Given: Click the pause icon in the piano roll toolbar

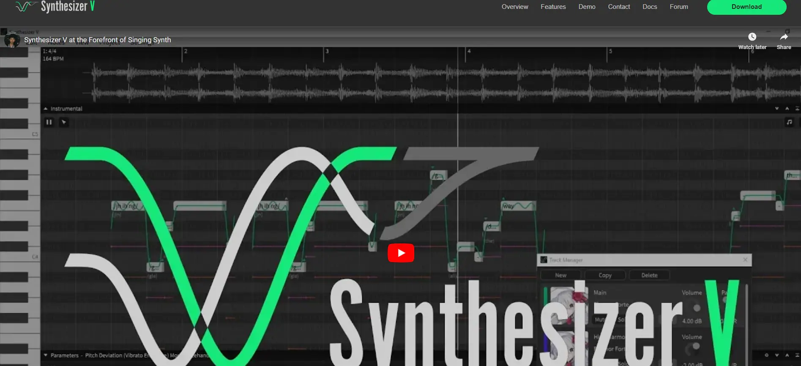Looking at the screenshot, I should tap(49, 122).
